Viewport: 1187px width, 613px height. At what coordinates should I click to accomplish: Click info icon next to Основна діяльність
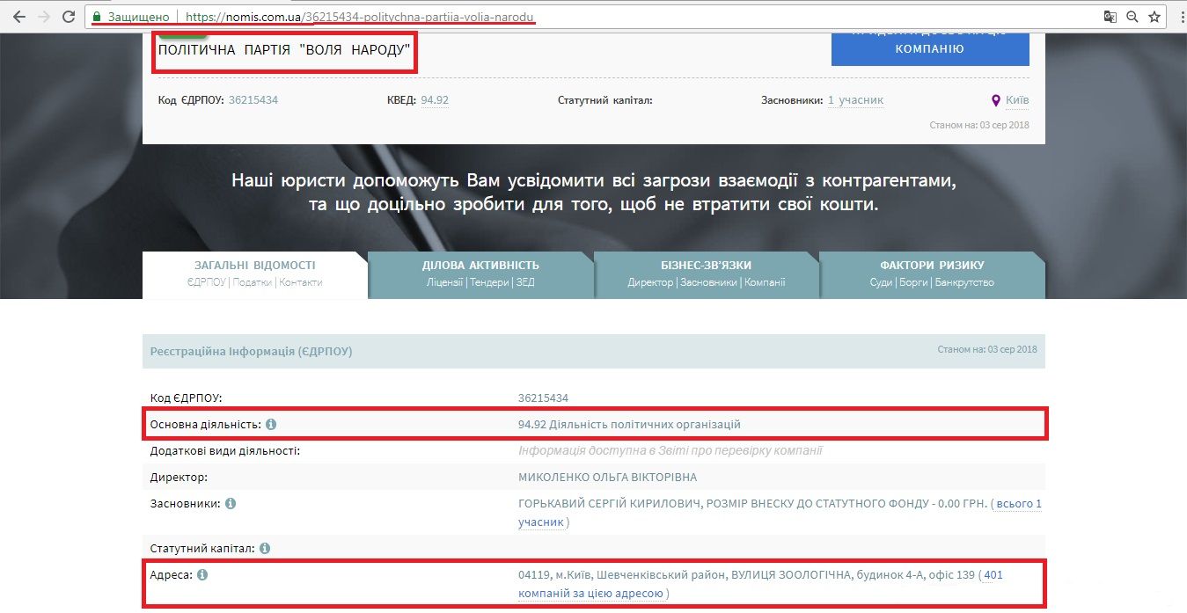(x=271, y=425)
